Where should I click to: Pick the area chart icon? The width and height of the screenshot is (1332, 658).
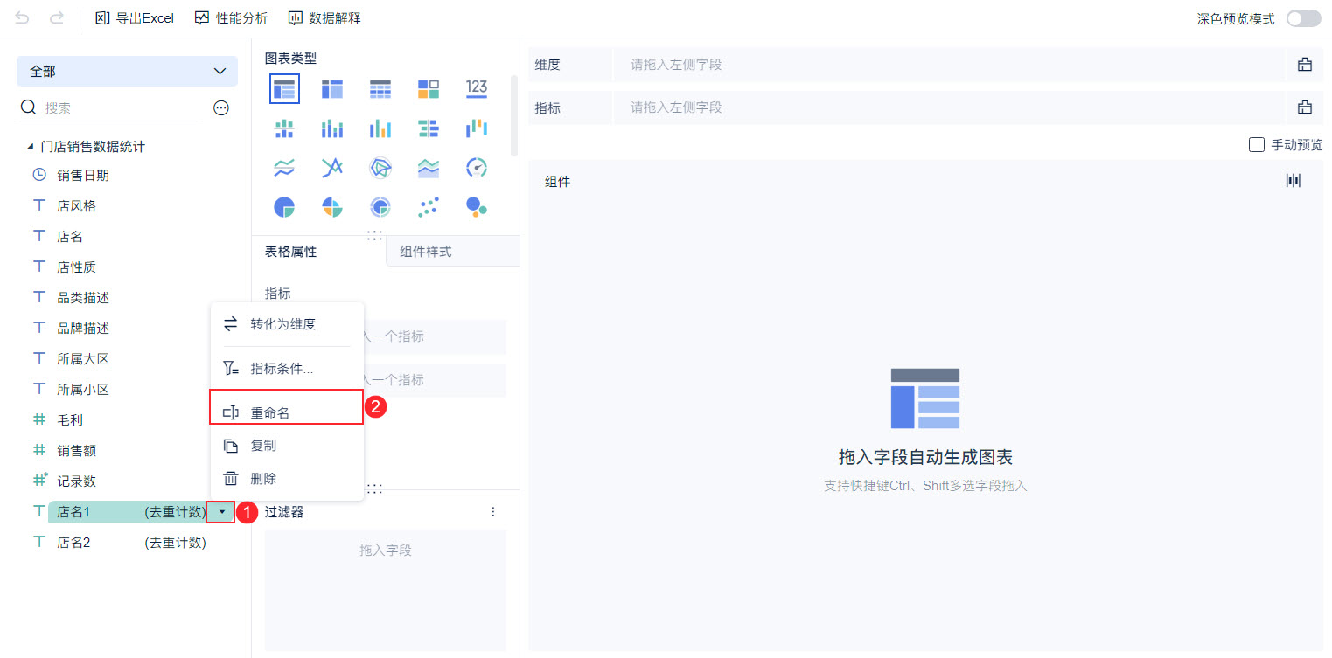click(429, 168)
